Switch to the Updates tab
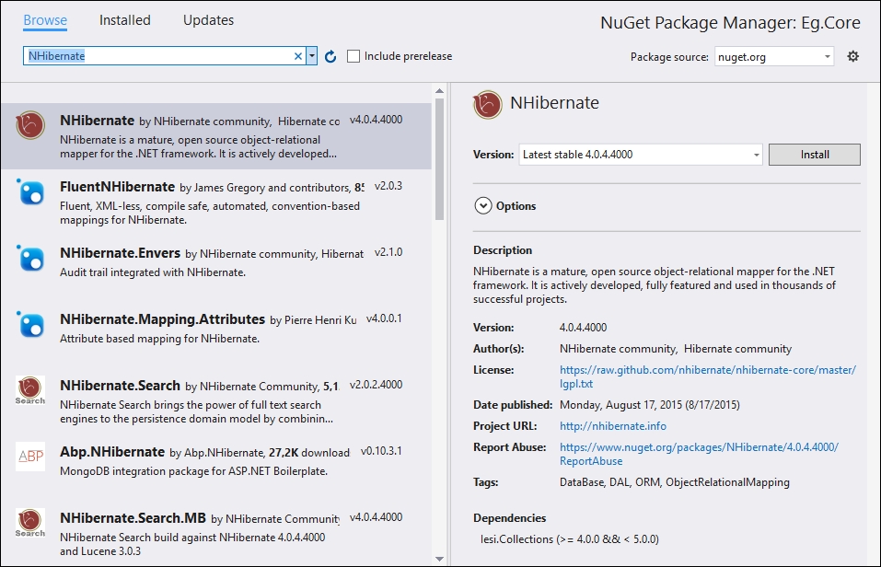881x567 pixels. [208, 20]
